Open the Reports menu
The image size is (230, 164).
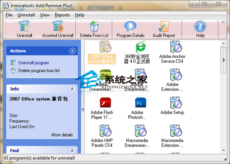[62, 15]
